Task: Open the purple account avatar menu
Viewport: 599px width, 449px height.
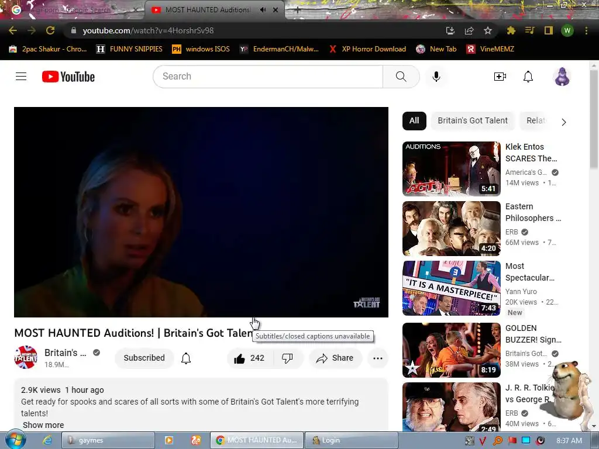Action: coord(562,77)
